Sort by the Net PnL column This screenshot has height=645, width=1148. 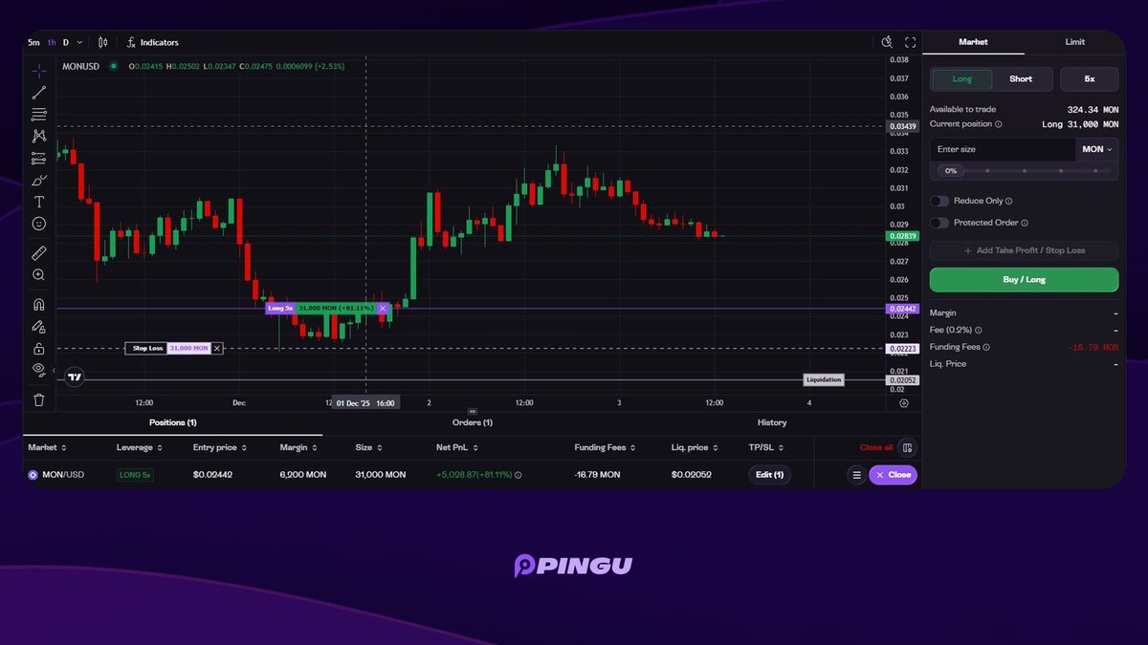(457, 447)
